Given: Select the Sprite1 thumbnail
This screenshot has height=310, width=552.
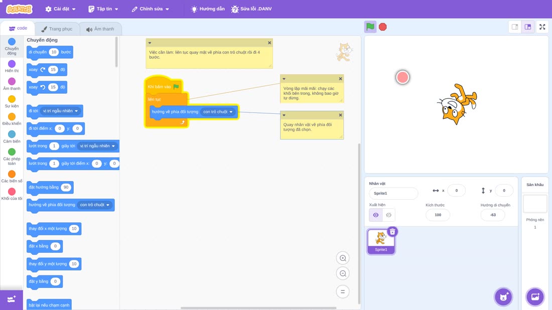Looking at the screenshot, I should point(381,241).
